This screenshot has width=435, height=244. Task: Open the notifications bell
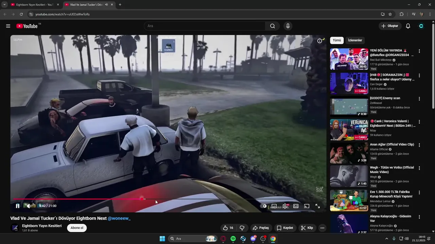(408, 26)
